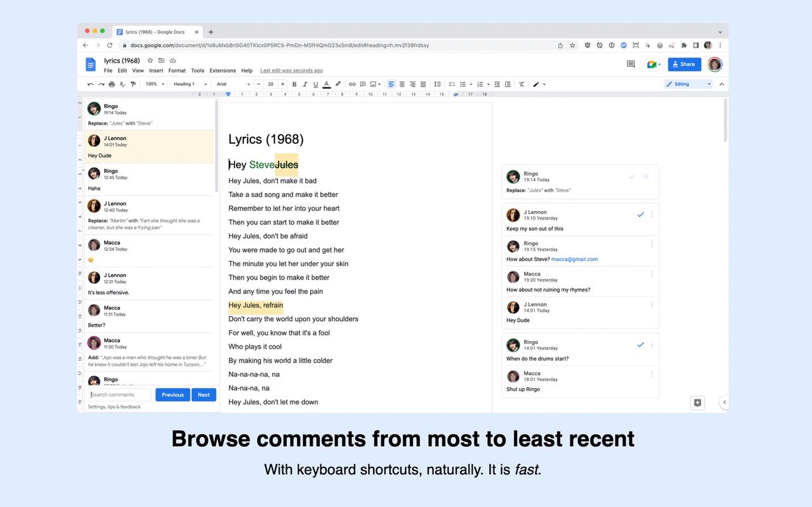Apply underline formatting

[315, 84]
